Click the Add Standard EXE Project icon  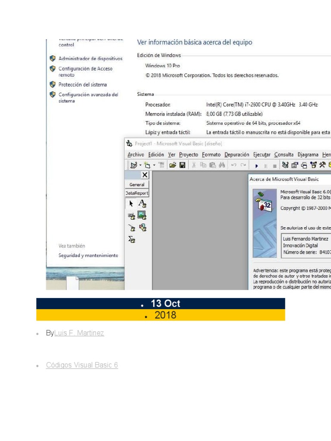[x=134, y=165]
